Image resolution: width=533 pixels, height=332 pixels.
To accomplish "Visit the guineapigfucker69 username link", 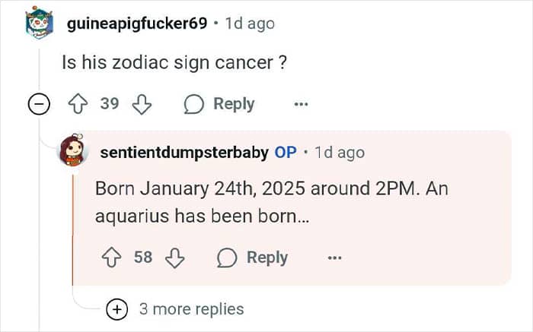I will tap(137, 24).
